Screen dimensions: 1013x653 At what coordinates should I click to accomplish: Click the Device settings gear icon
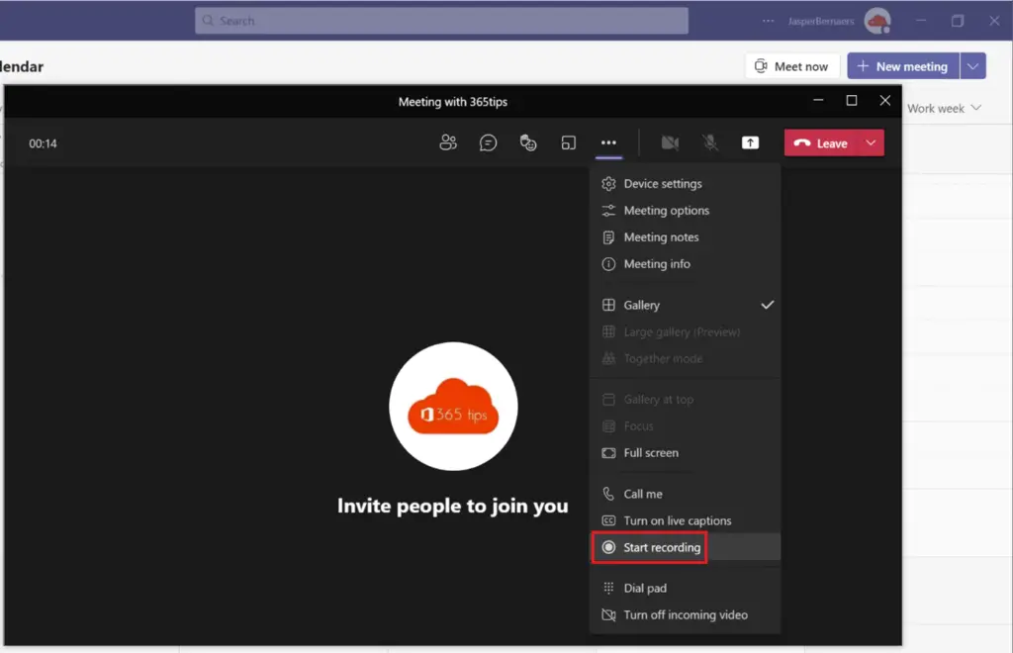(608, 184)
